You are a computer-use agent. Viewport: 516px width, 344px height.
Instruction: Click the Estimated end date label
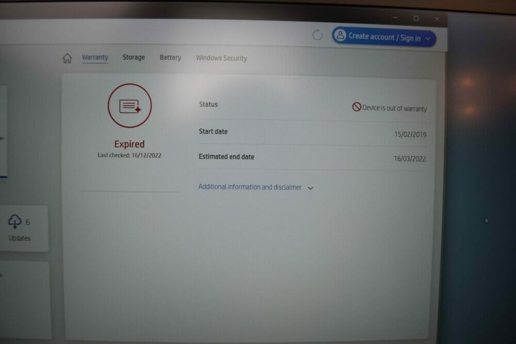click(226, 157)
